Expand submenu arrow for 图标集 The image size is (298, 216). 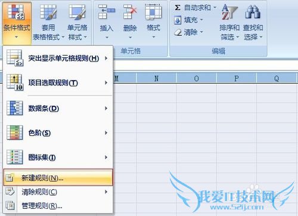pos(106,158)
